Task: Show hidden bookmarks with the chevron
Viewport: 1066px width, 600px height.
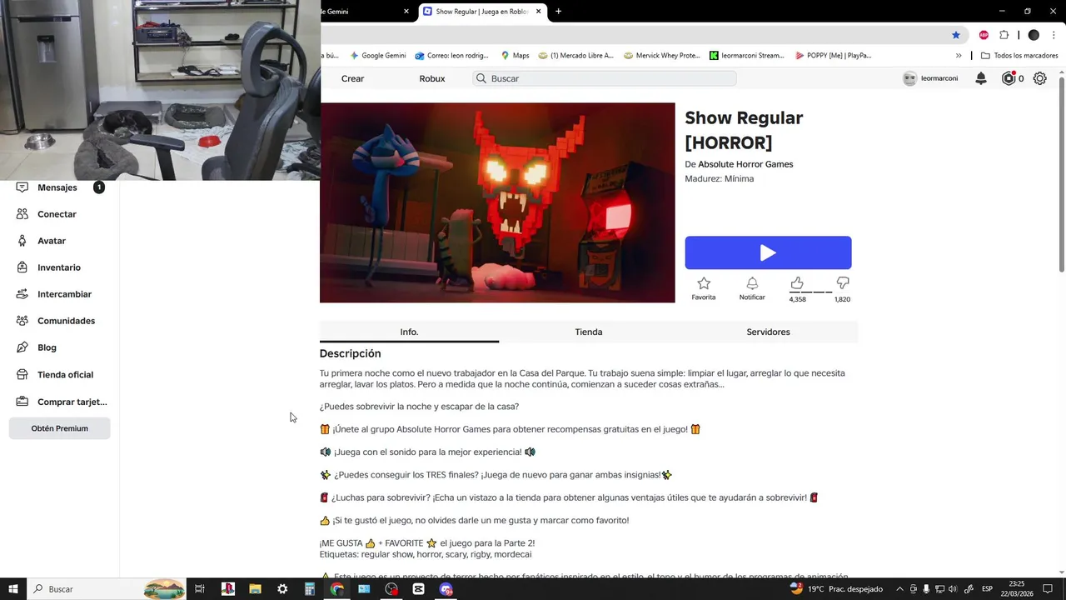Action: [x=959, y=56]
